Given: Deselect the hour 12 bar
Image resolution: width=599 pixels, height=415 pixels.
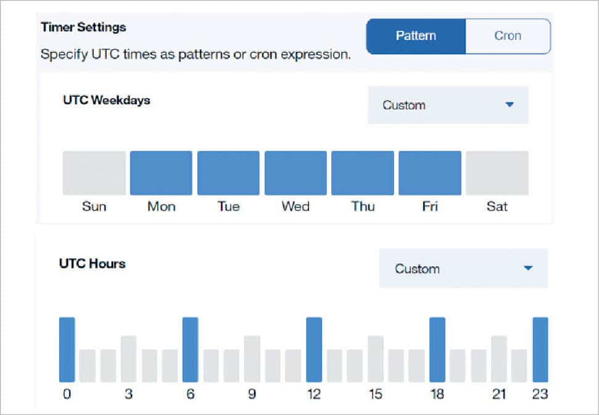Looking at the screenshot, I should coord(314,350).
